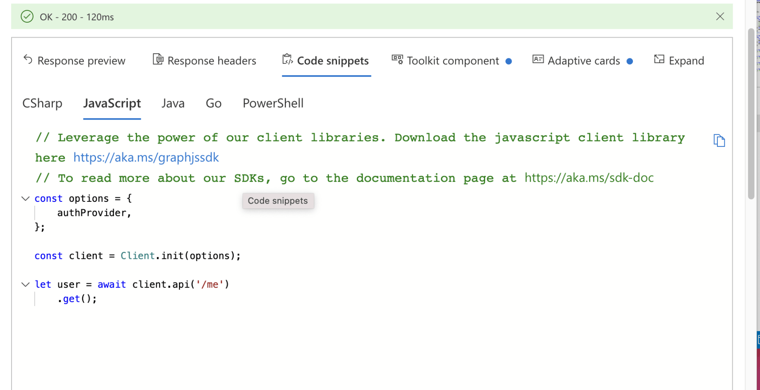Click the green OK status checkmark icon
This screenshot has height=390, width=760.
pyautogui.click(x=27, y=17)
